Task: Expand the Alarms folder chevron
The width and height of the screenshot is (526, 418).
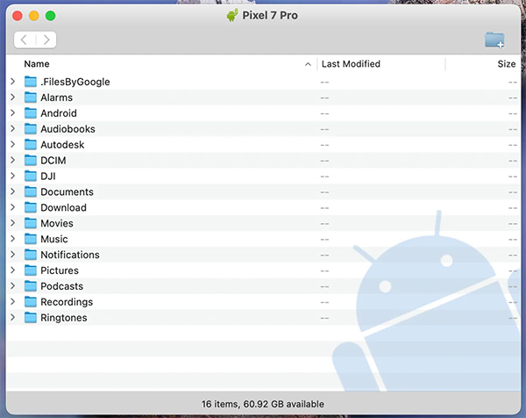Action: pyautogui.click(x=12, y=97)
